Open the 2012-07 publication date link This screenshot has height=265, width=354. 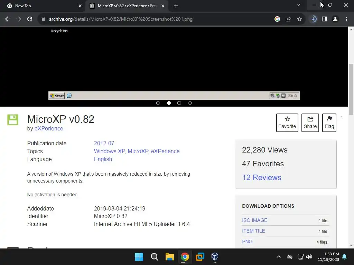(x=104, y=143)
